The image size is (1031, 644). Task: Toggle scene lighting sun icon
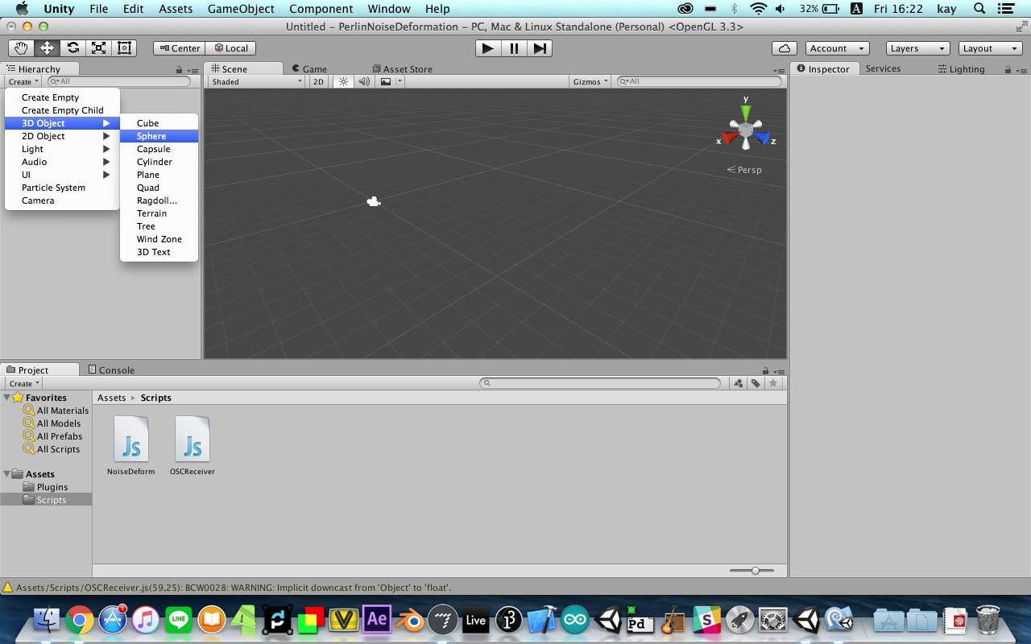343,82
